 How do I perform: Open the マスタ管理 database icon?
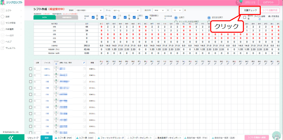2,23
